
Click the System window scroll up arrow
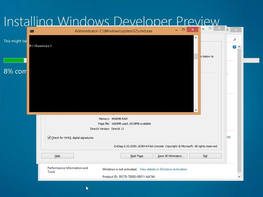(x=239, y=47)
